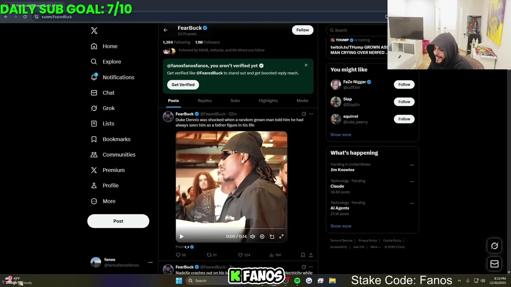
Task: Open FearBuck's Following count
Action: pyautogui.click(x=176, y=42)
